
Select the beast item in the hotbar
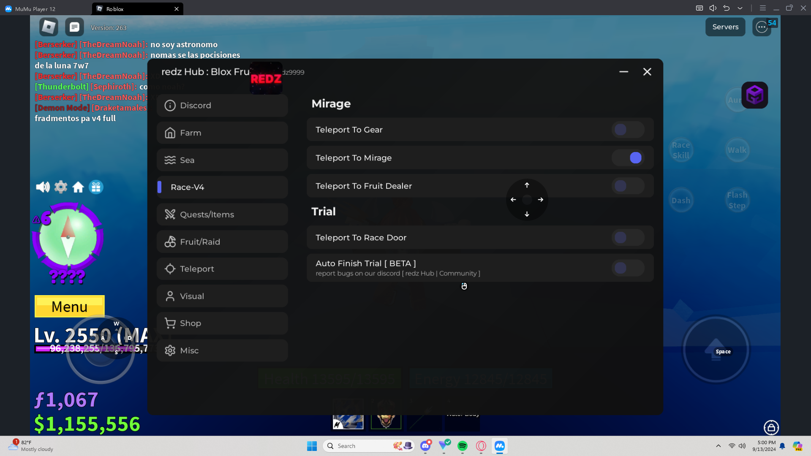[386, 415]
